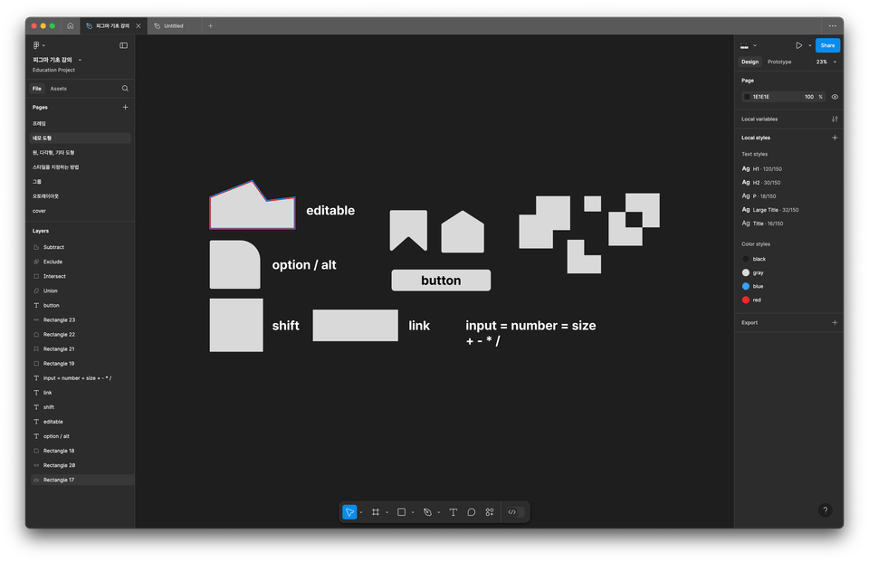The width and height of the screenshot is (869, 562).
Task: Switch to the Assets tab
Action: 58,89
